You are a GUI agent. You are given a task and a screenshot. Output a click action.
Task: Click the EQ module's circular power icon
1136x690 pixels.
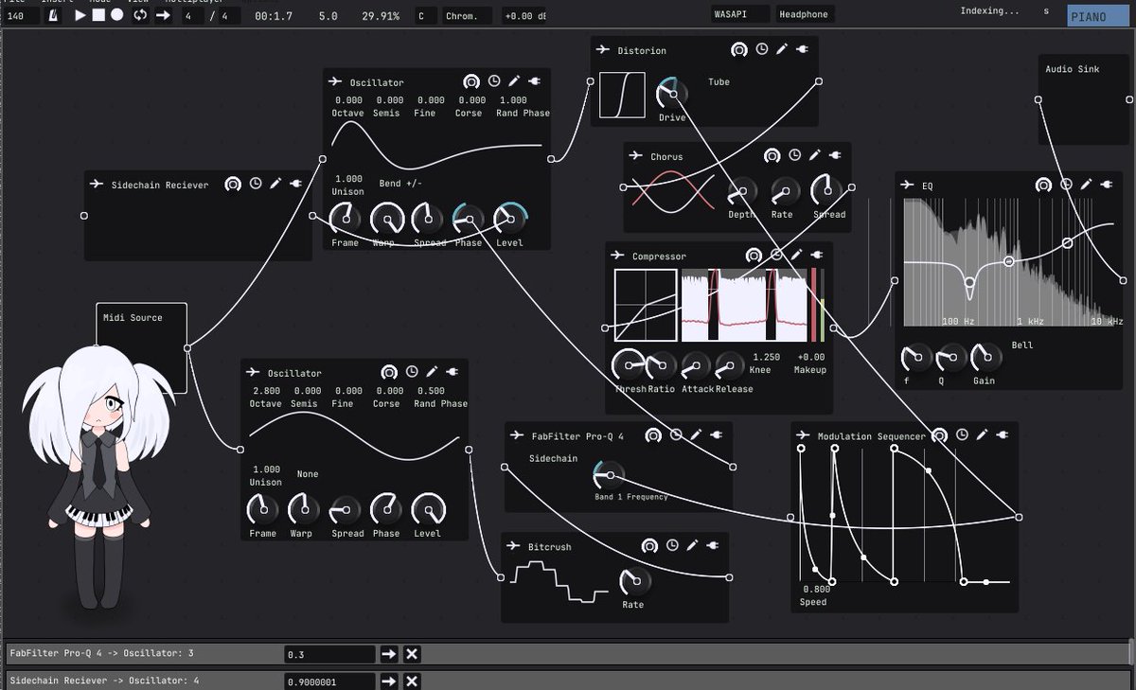coord(1043,185)
